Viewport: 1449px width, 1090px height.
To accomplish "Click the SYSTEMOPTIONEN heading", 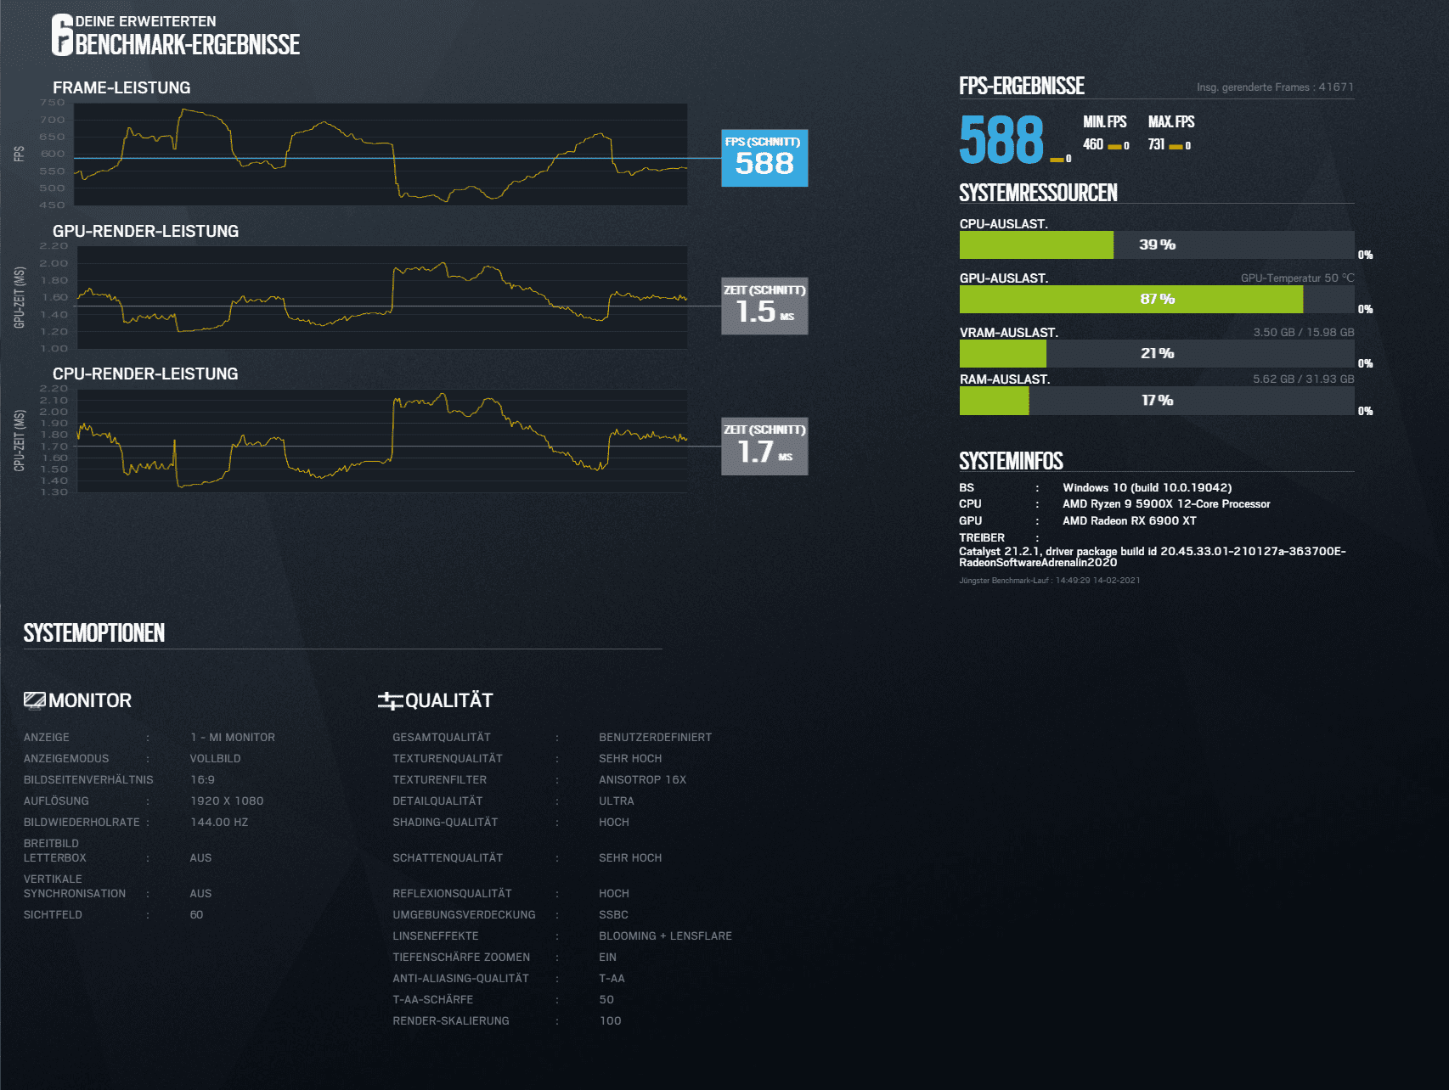I will (94, 633).
